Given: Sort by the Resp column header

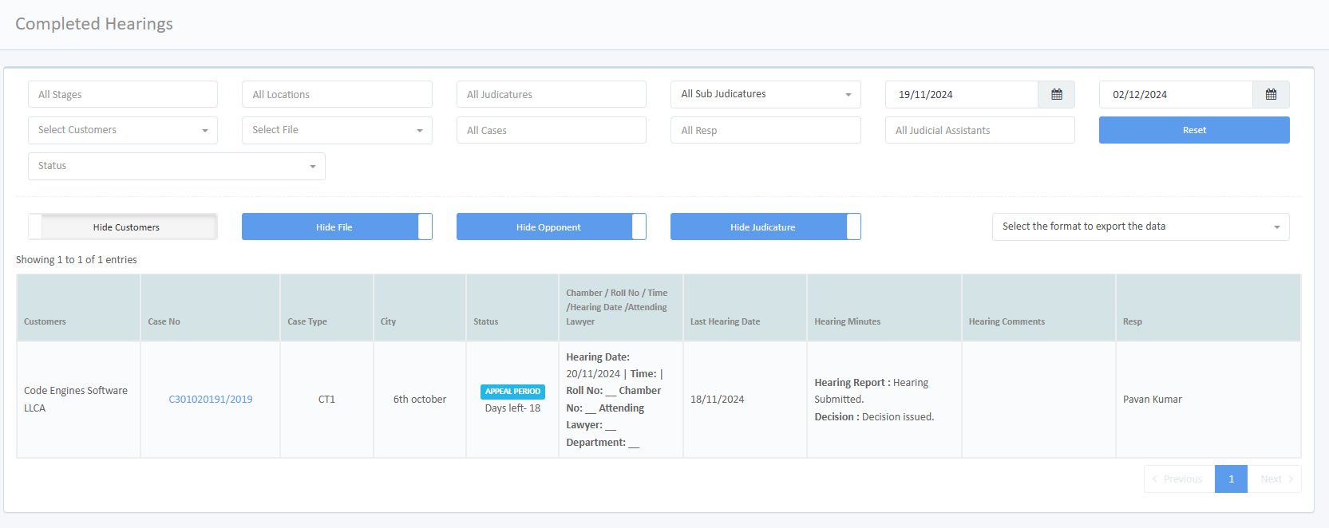Looking at the screenshot, I should click(x=1208, y=308).
